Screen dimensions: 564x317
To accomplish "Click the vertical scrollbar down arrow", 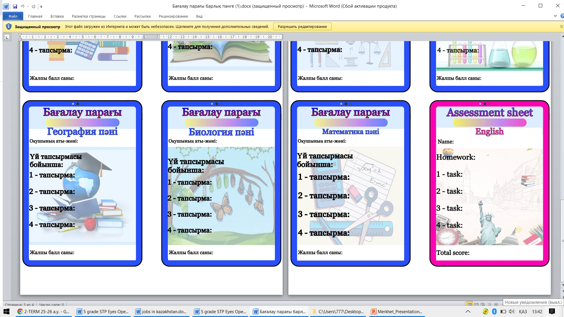I will coord(562,285).
